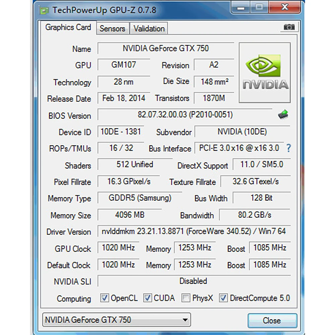Click the GPU Clock 1020 MHz value
Viewport: 335px width, 335px height.
click(x=118, y=248)
